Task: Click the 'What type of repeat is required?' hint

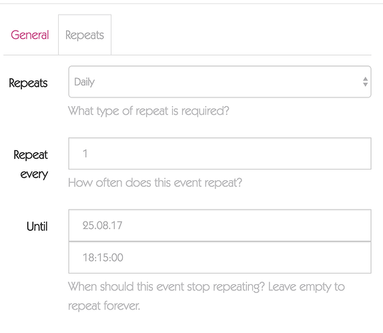Action: point(149,111)
